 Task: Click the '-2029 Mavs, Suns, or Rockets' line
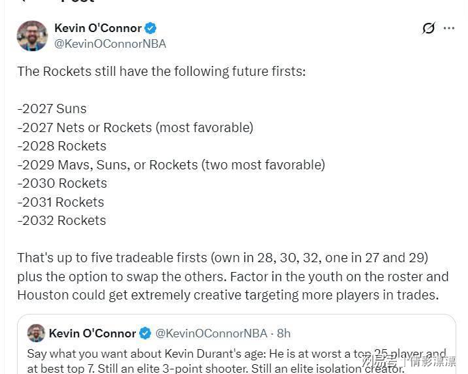click(x=171, y=165)
